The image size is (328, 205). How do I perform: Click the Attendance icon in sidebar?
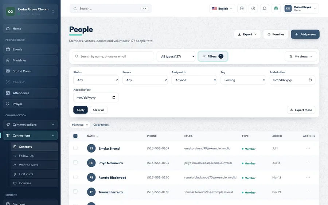click(8, 93)
